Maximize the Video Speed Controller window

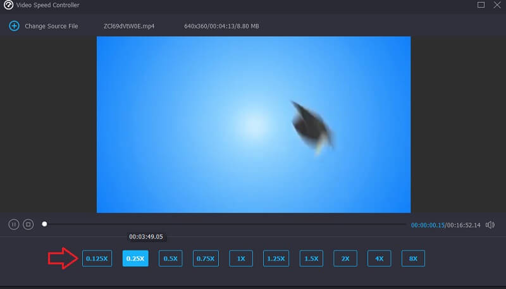pyautogui.click(x=481, y=5)
